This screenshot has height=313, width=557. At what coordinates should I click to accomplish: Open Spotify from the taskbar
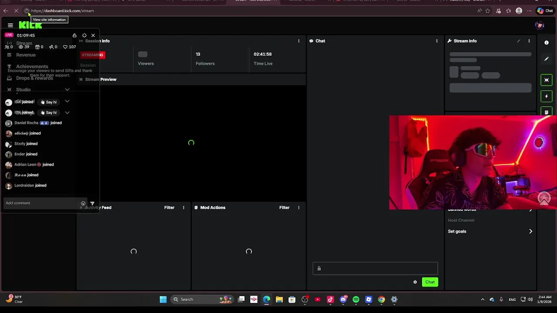tap(356, 299)
